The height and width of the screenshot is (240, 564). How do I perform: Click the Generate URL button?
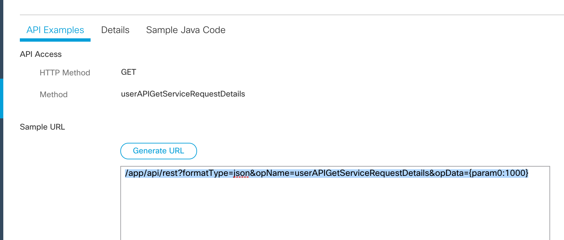pos(159,151)
